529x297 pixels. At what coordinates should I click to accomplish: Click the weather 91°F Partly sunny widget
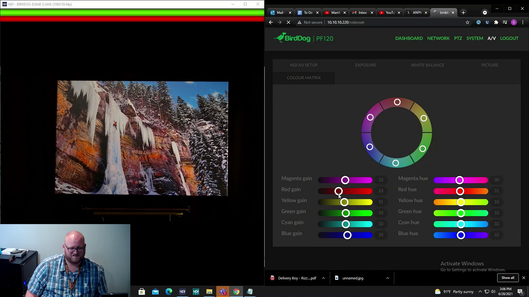[454, 292]
